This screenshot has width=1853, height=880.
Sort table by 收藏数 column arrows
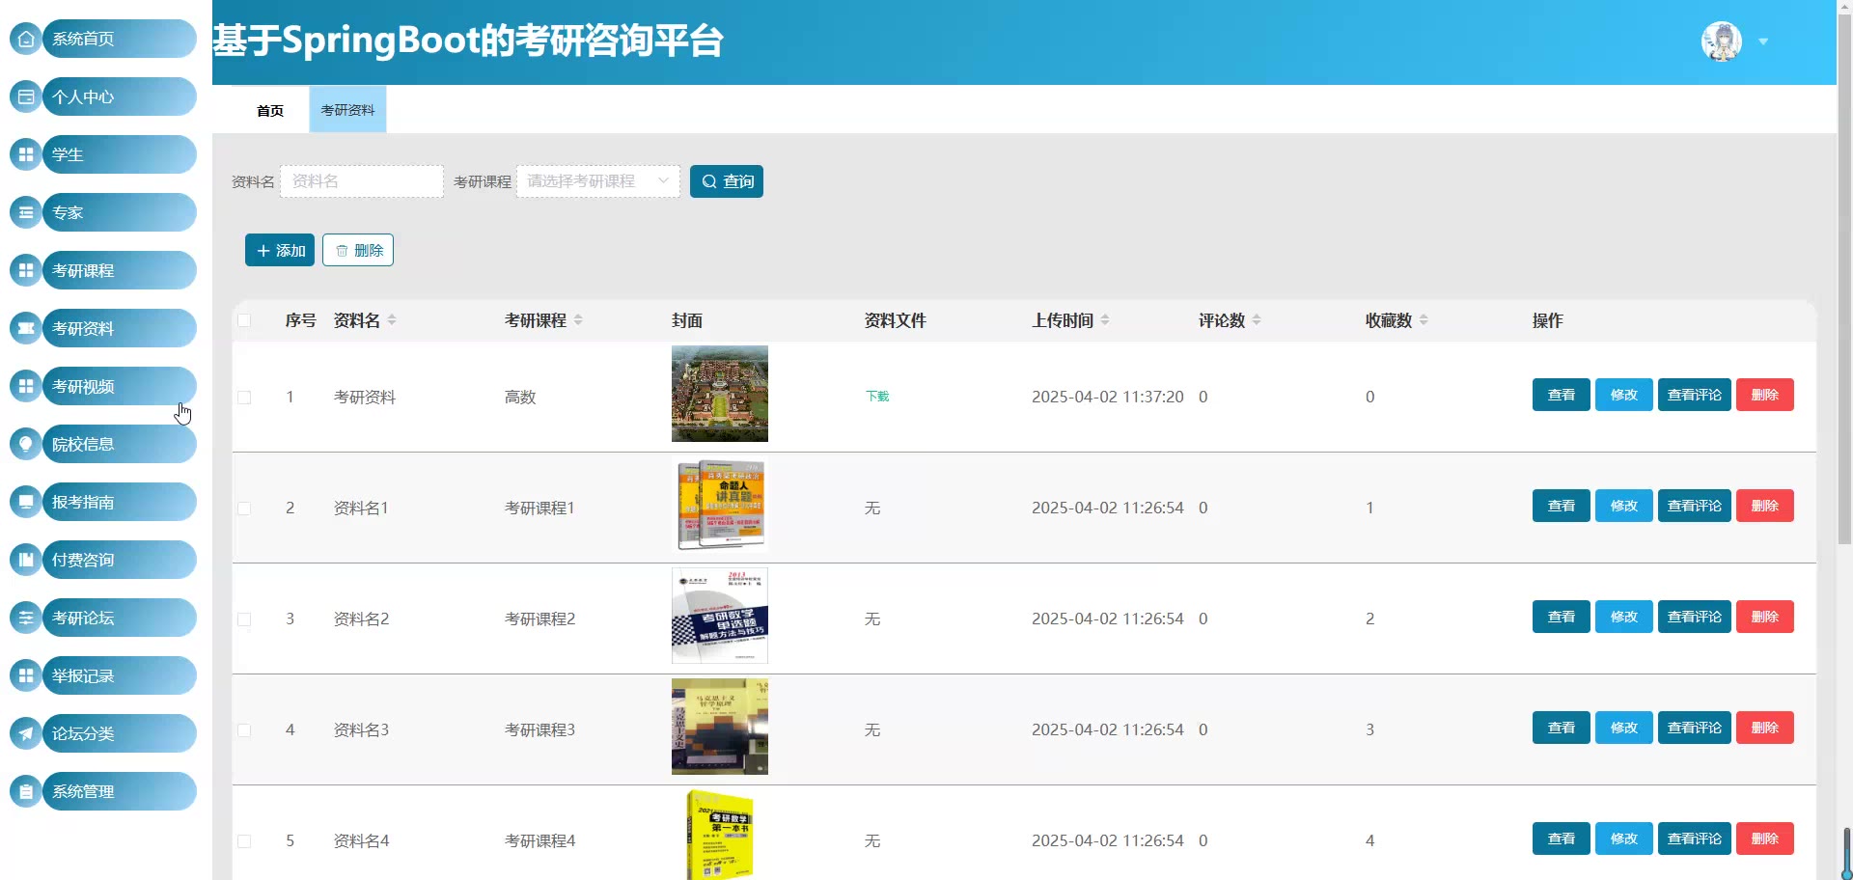pyautogui.click(x=1424, y=320)
